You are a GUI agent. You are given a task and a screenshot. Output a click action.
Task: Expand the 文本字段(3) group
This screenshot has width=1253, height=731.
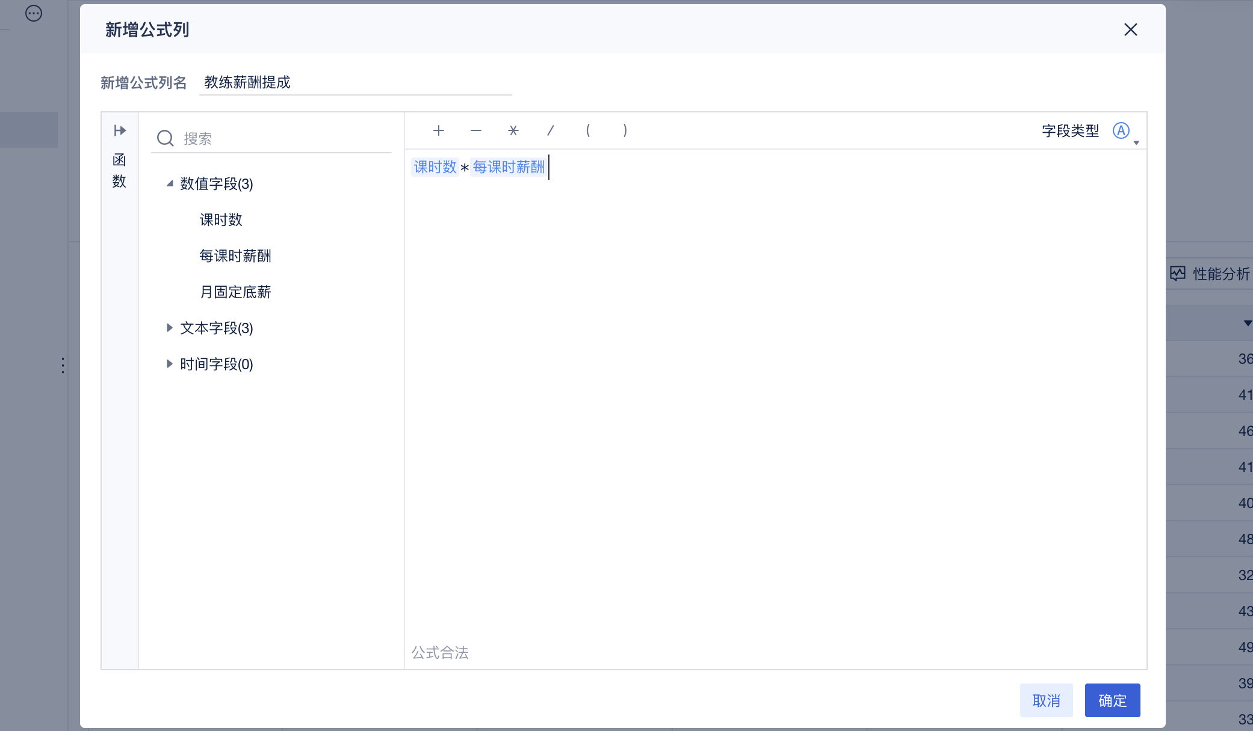coord(170,328)
